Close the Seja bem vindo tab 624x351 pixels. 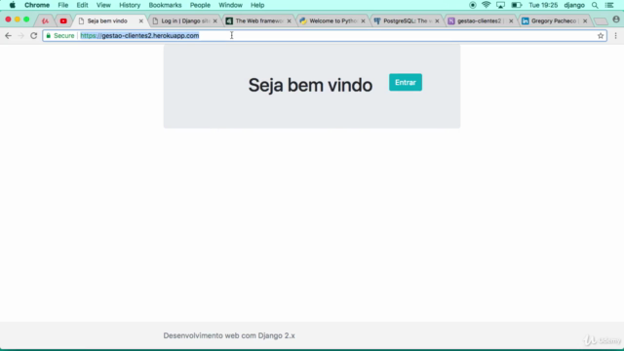[x=140, y=20]
